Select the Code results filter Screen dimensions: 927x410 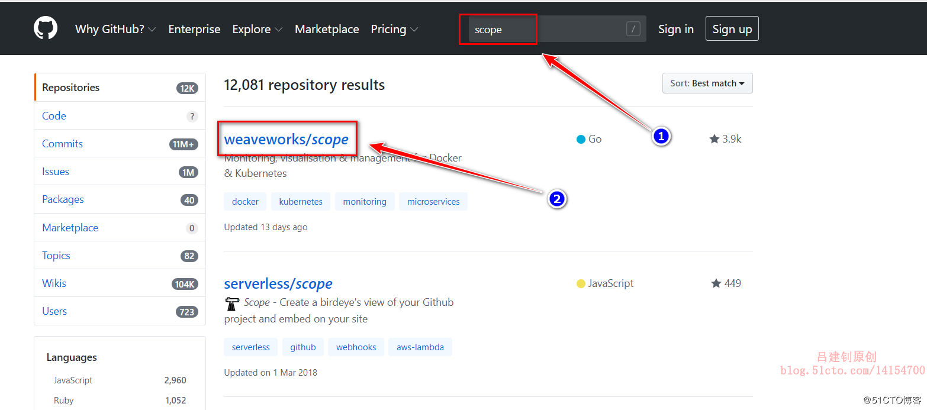tap(120, 115)
